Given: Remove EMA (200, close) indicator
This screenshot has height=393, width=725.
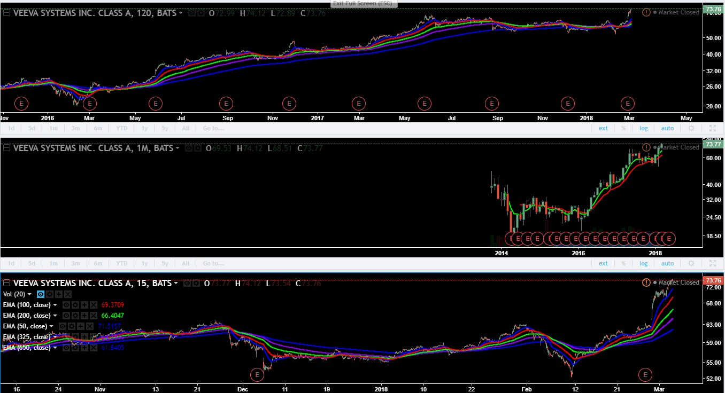Looking at the screenshot, I should click(94, 316).
